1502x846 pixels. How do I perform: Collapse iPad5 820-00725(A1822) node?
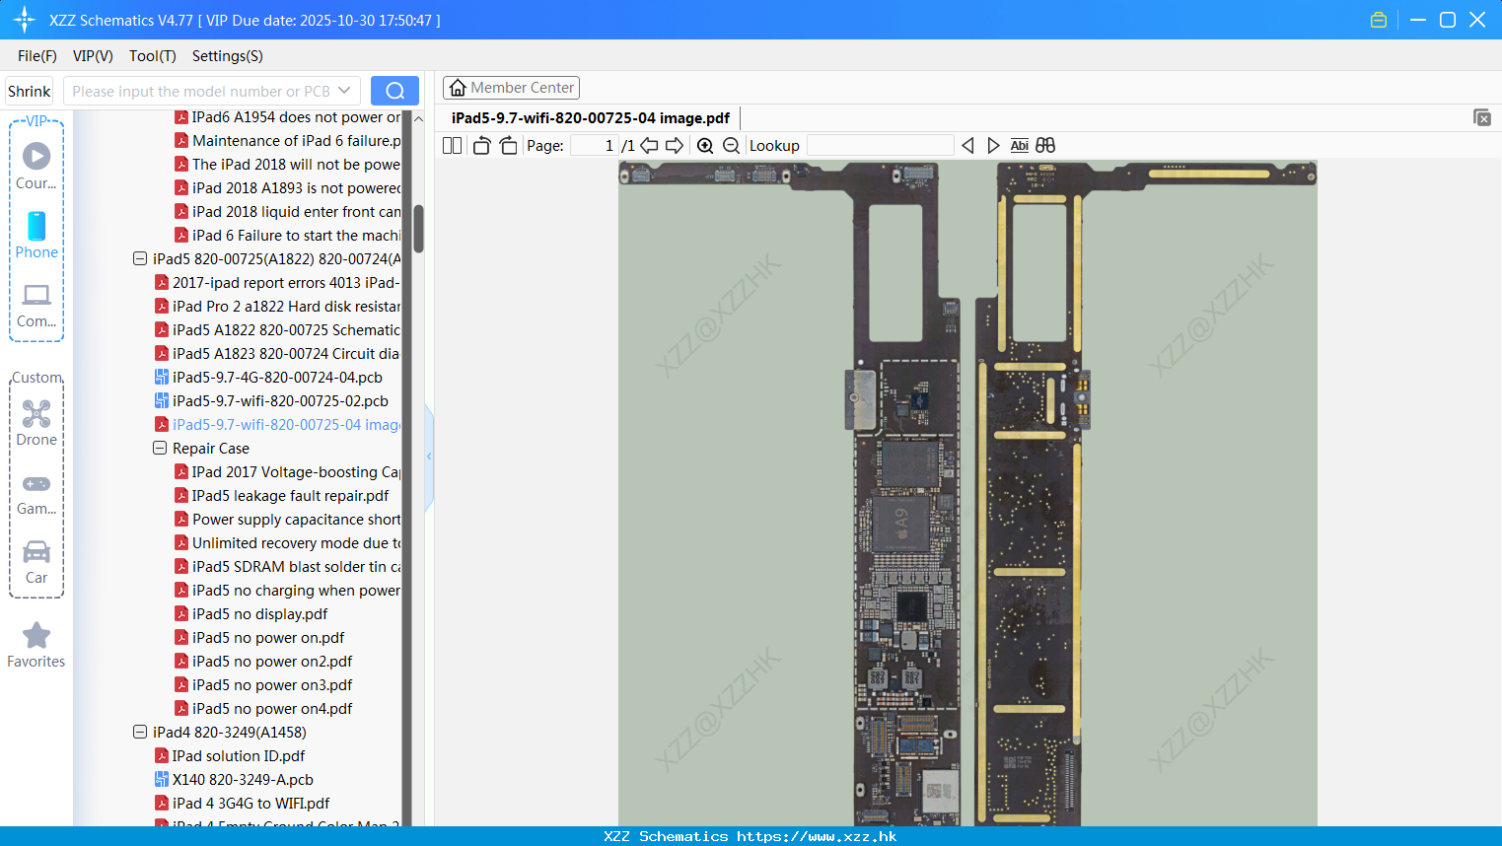pyautogui.click(x=140, y=258)
